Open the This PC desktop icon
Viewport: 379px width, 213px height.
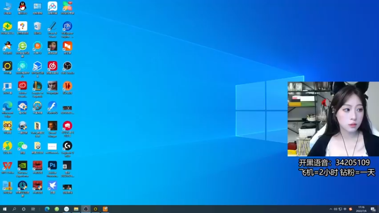pyautogui.click(x=8, y=7)
